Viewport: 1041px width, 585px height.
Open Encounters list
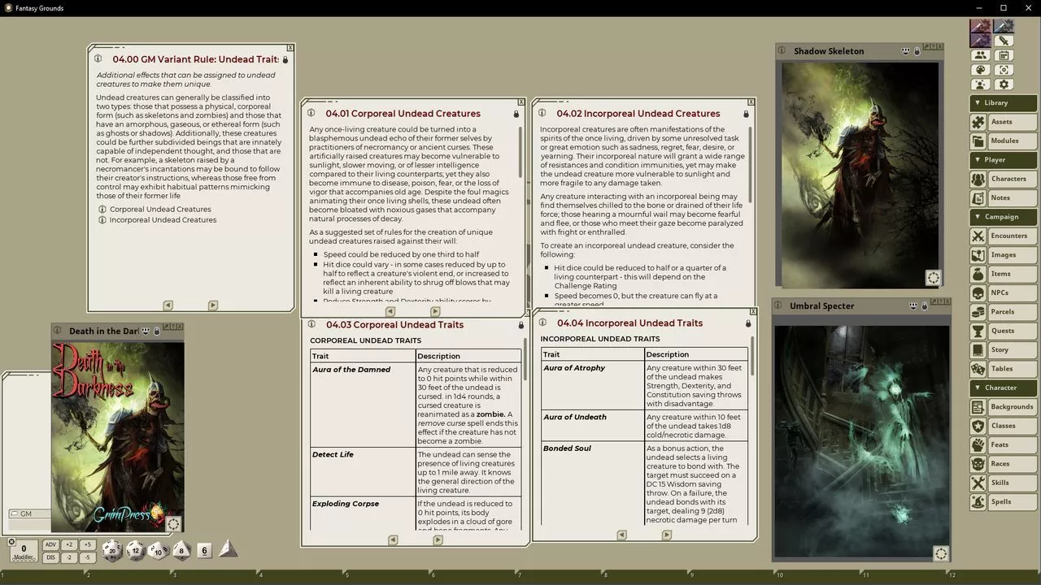pos(1003,236)
